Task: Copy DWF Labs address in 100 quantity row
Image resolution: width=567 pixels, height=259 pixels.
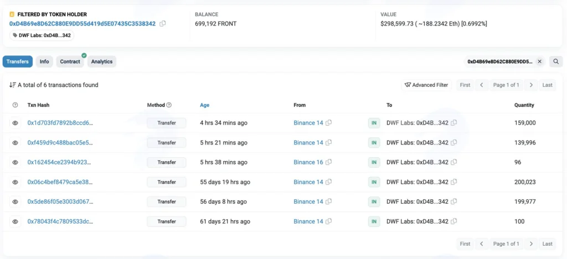Action: 454,221
